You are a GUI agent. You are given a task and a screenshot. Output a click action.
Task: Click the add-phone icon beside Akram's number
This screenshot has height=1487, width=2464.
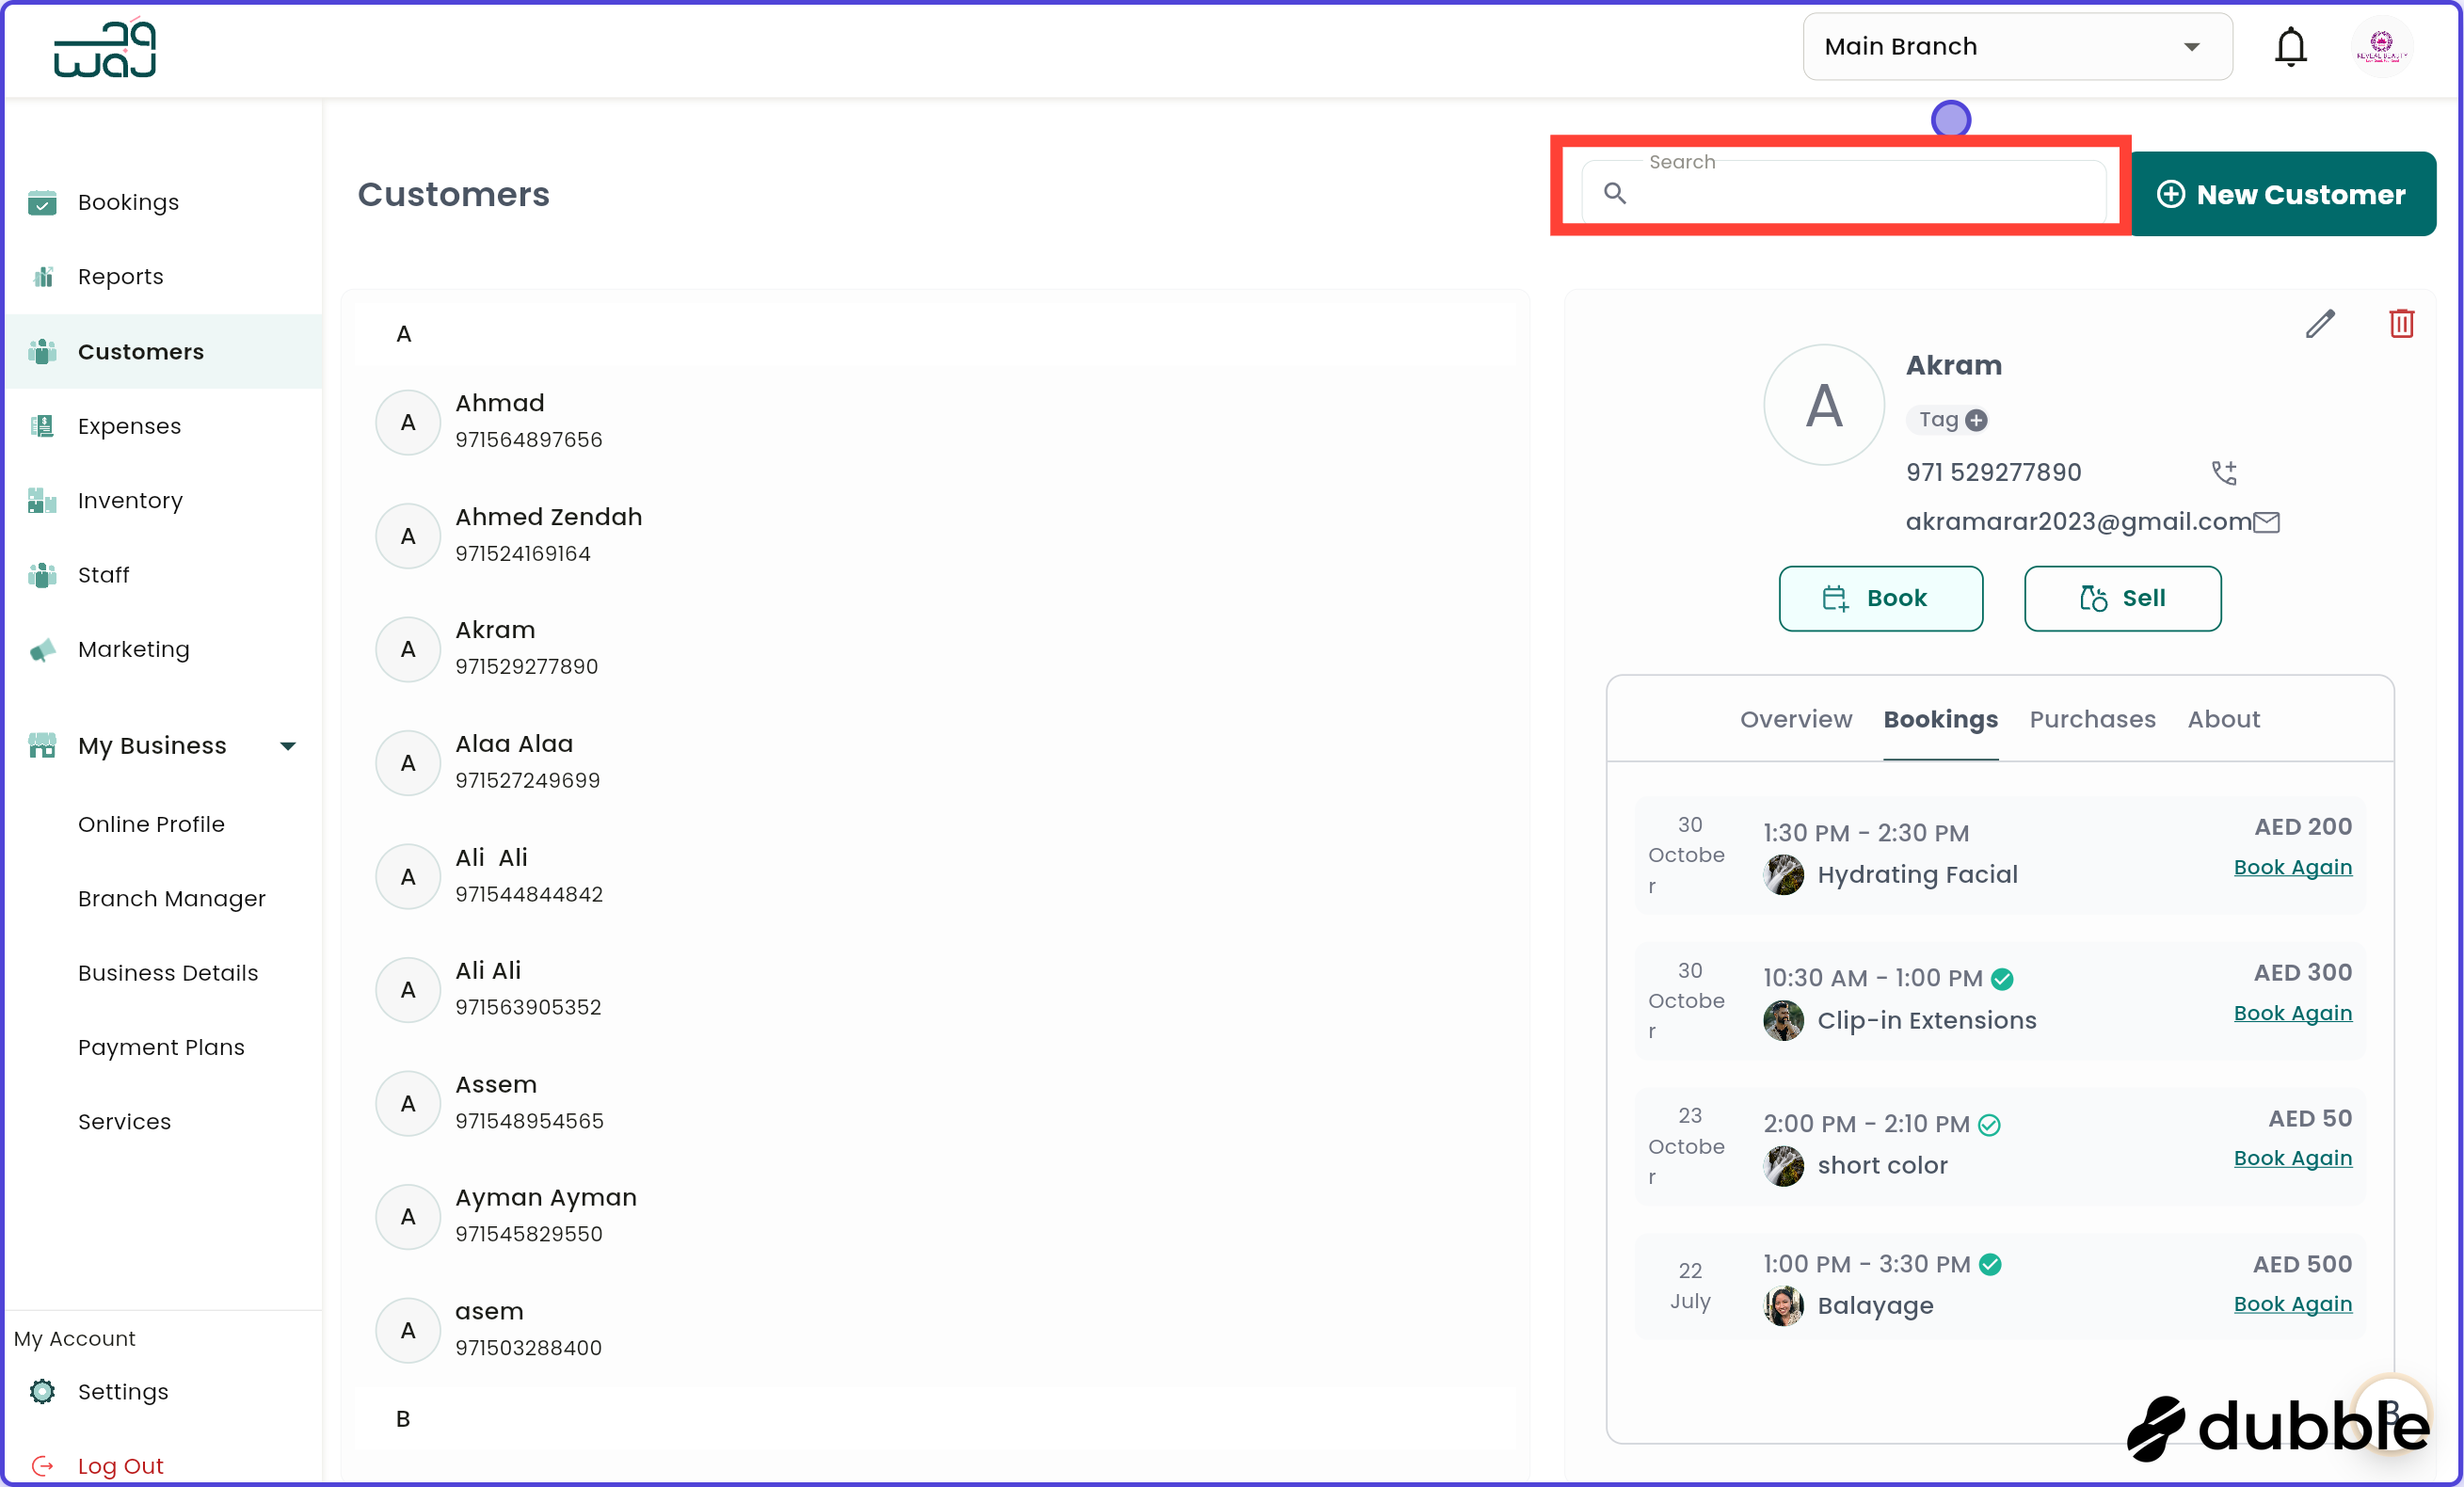(x=2224, y=472)
